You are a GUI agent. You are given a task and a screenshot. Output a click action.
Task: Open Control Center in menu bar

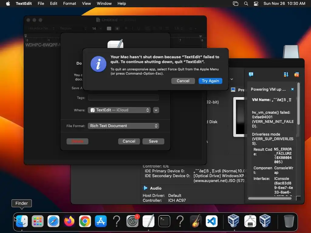(256, 4)
